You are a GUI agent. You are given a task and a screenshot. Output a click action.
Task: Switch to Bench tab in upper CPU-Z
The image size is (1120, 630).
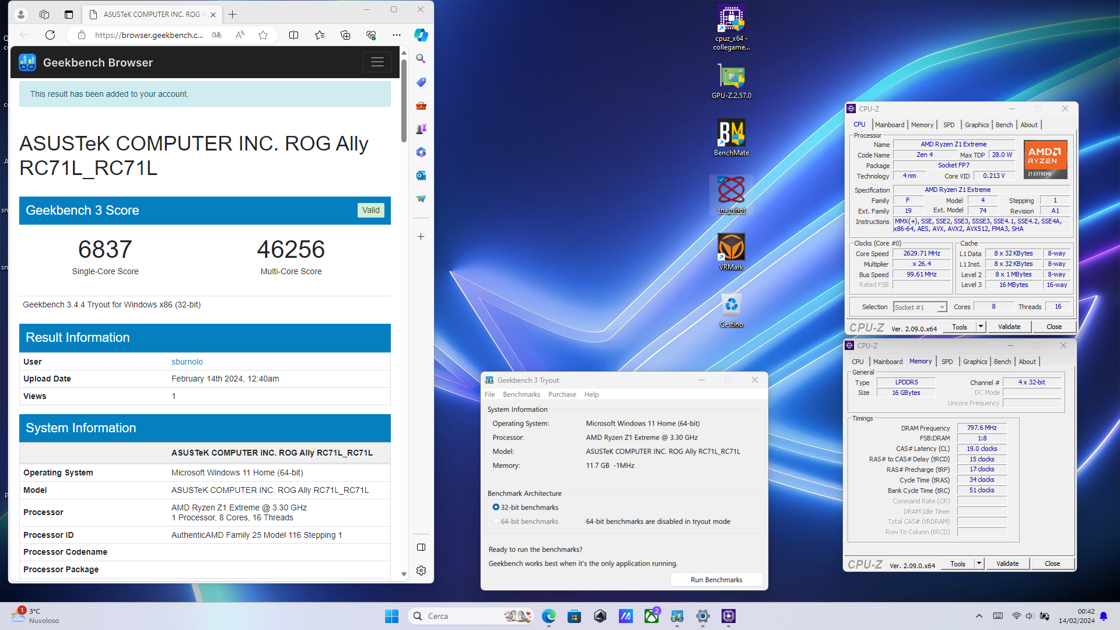(x=1004, y=125)
